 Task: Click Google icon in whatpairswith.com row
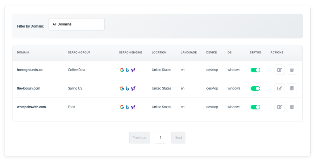122,107
